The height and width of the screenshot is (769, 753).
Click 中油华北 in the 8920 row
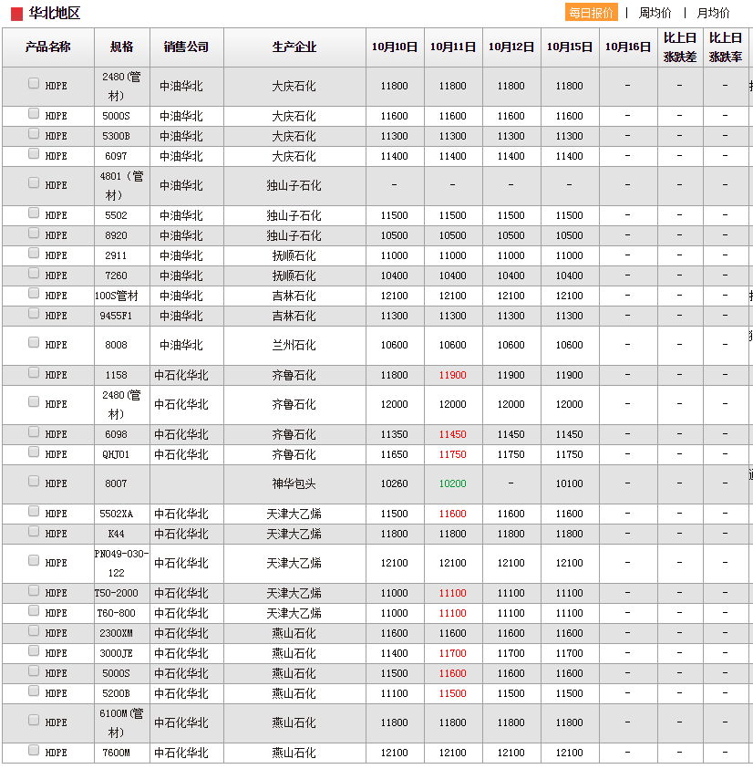(x=181, y=235)
